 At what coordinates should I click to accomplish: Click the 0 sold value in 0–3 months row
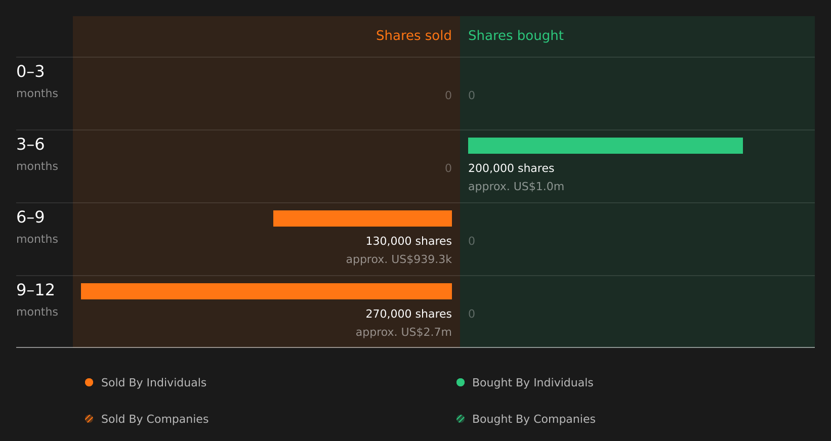pos(448,96)
